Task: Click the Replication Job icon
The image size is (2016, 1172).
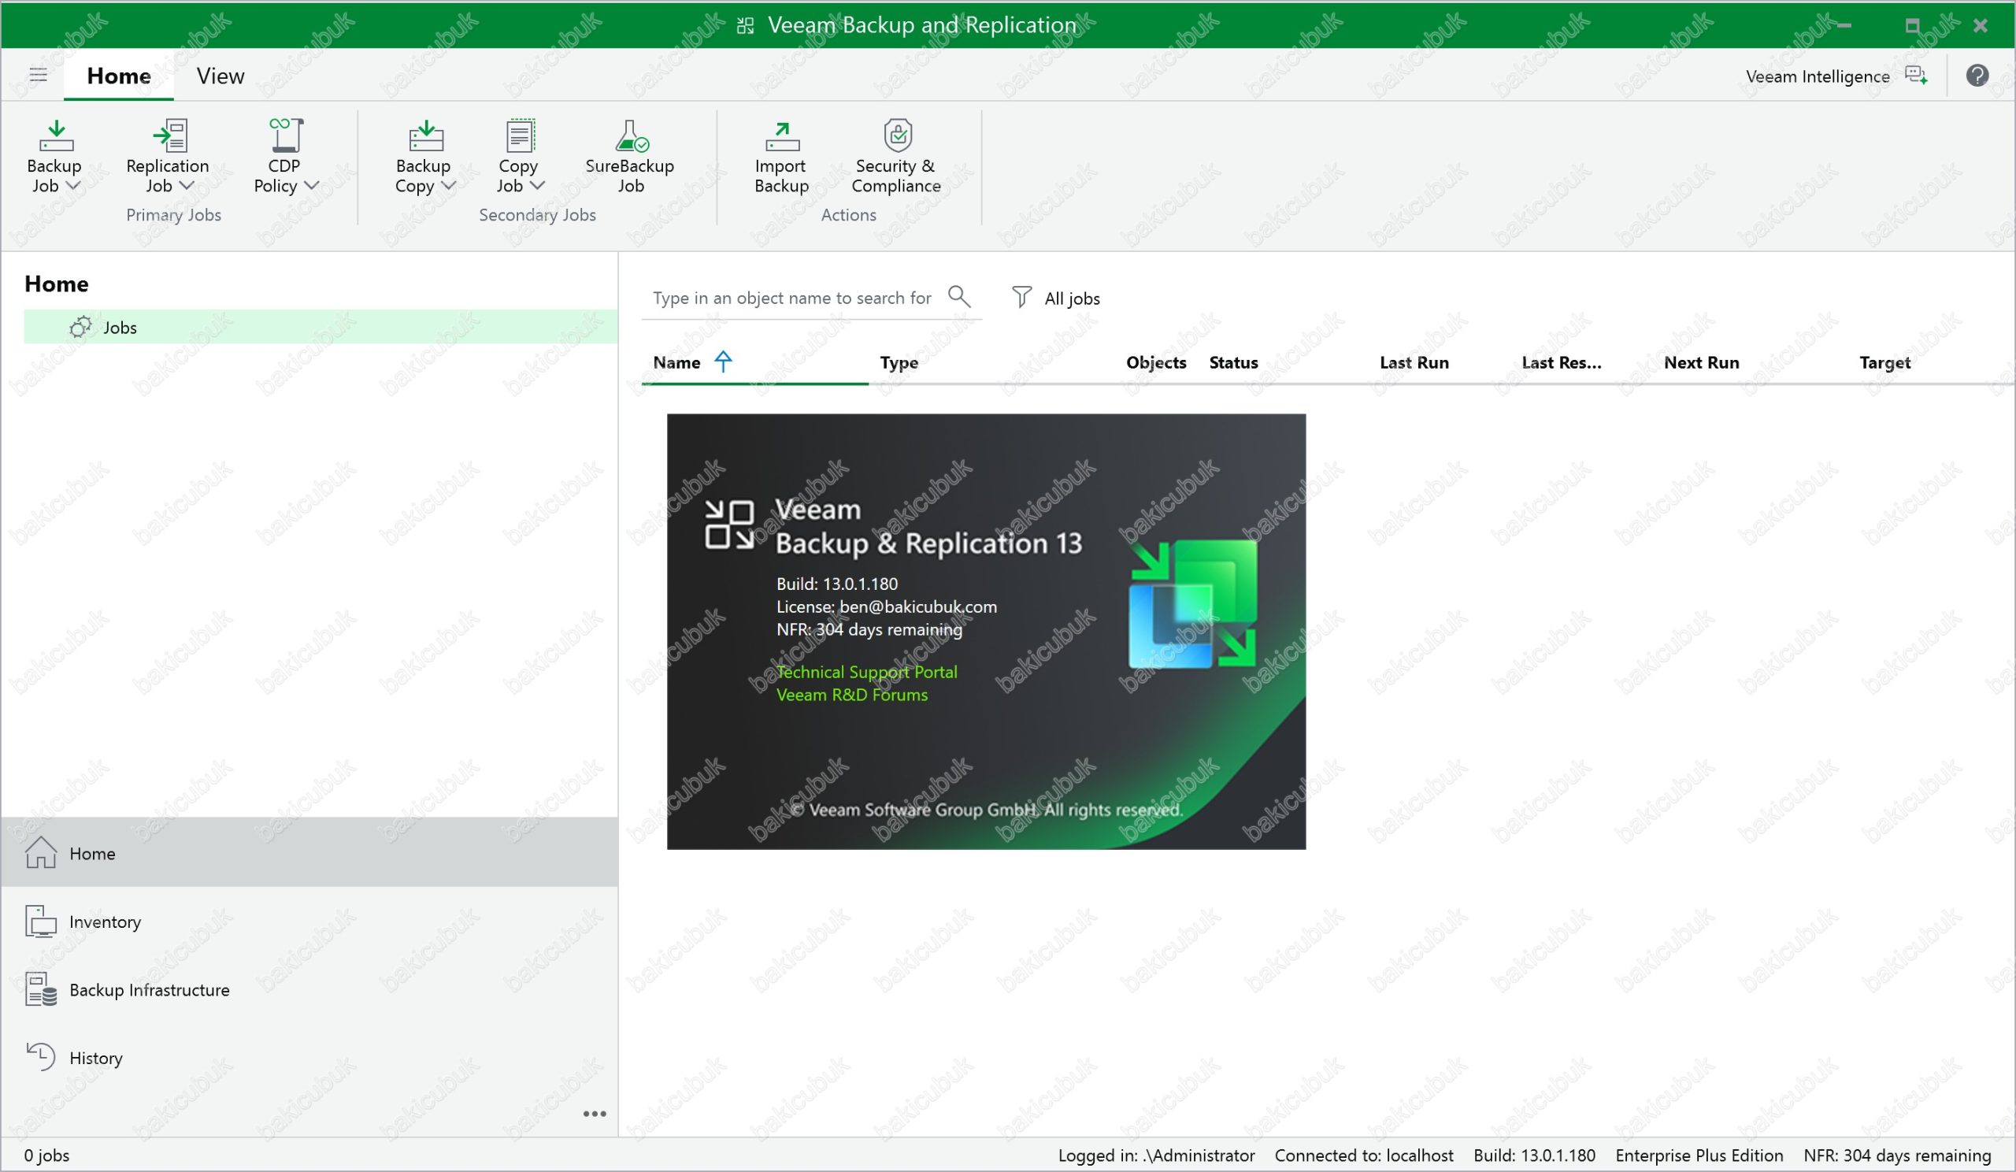Action: click(169, 137)
